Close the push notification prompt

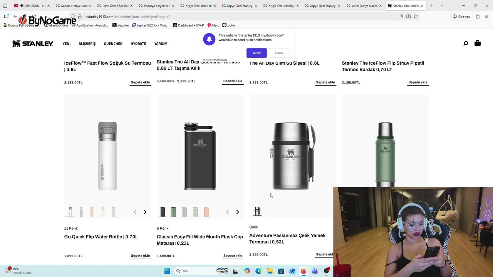point(279,53)
